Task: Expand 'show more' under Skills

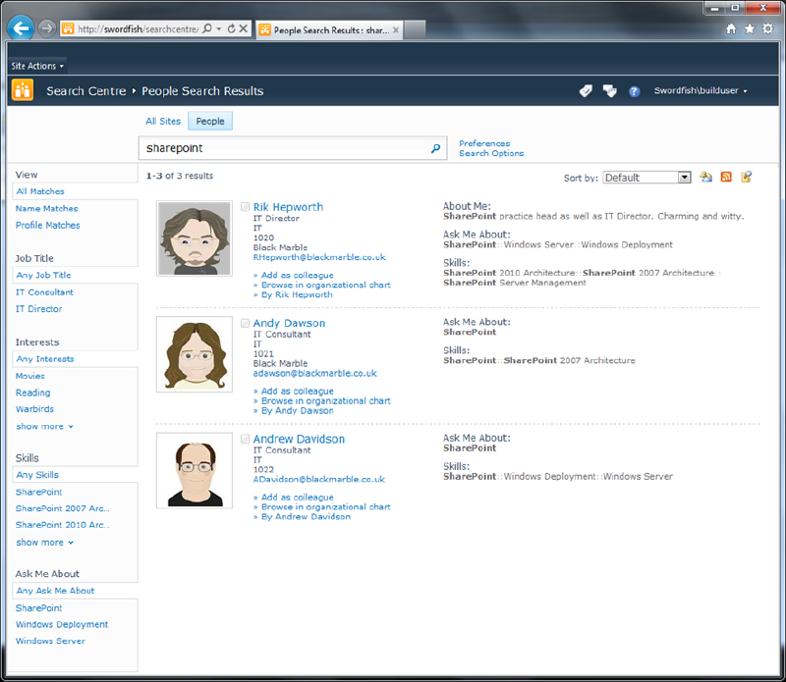Action: point(44,543)
